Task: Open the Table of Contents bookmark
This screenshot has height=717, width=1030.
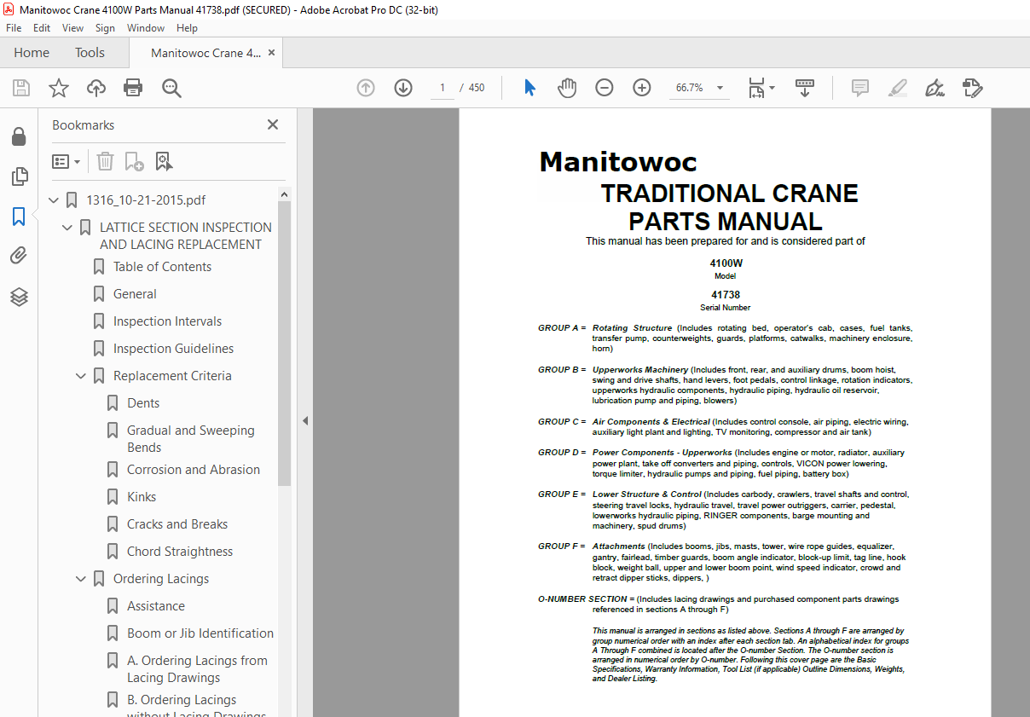Action: pos(162,267)
